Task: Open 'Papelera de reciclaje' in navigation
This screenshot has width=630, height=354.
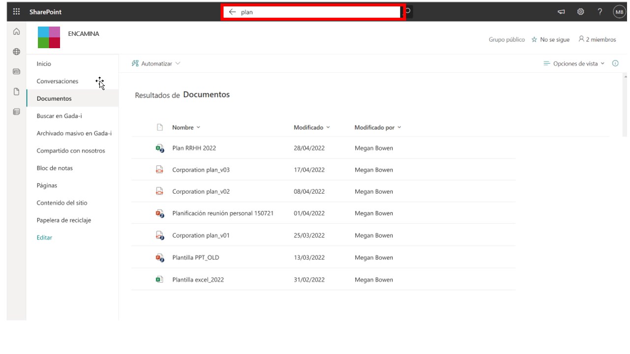Action: pos(64,220)
